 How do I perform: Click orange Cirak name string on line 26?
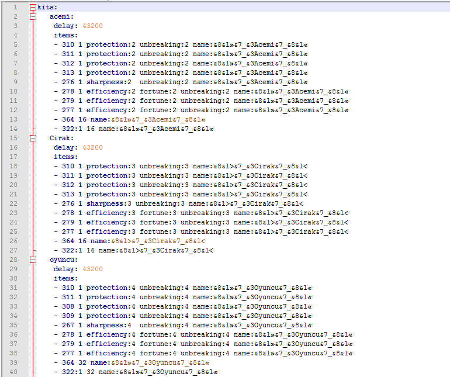tap(158, 241)
